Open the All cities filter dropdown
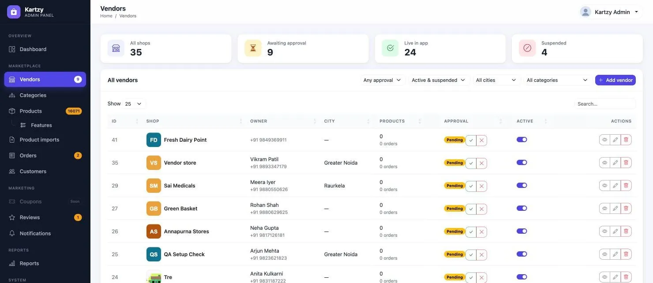 click(496, 80)
